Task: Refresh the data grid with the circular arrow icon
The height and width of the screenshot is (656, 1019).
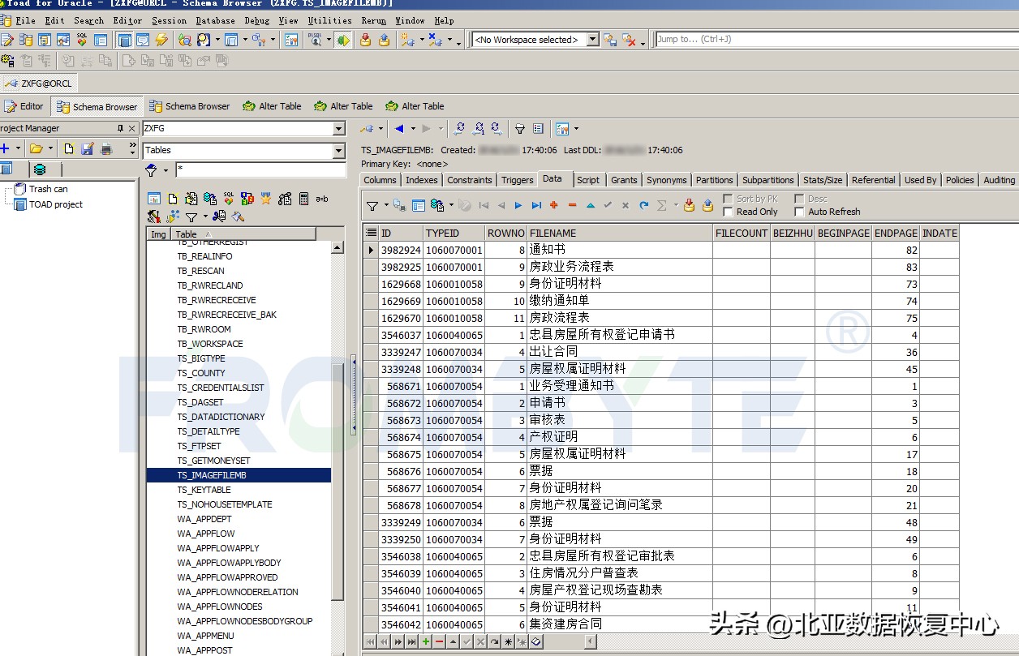Action: coord(643,205)
